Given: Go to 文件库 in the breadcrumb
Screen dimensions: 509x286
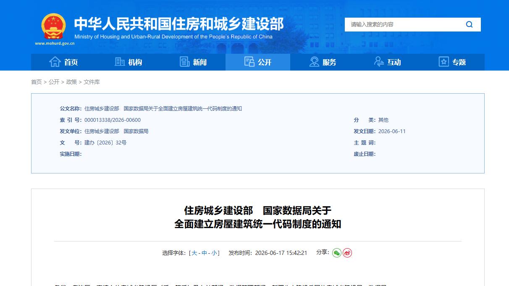Looking at the screenshot, I should point(92,82).
